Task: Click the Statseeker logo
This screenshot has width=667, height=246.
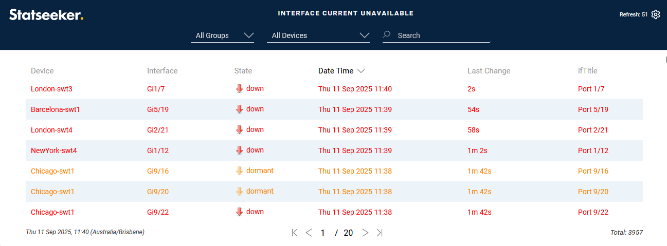Action: tap(46, 15)
